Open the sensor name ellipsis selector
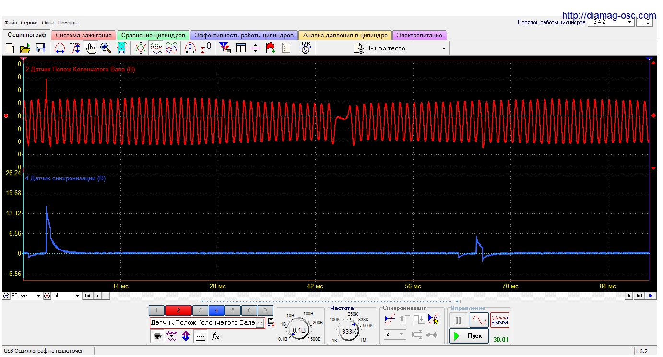 (260, 323)
